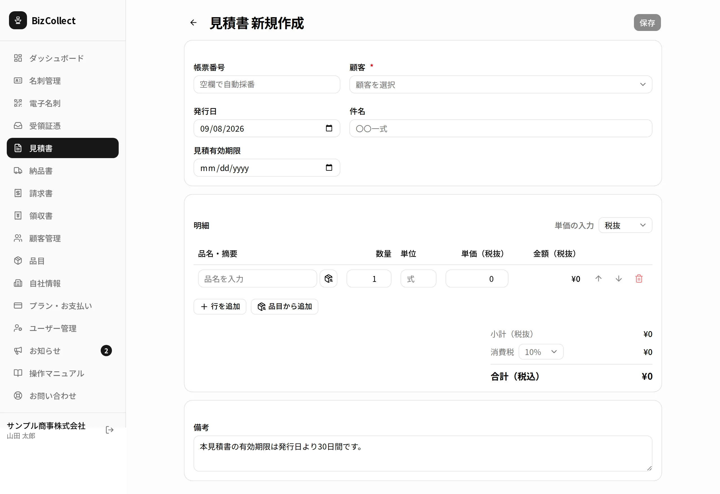Click the item search icon beside 品名 field
Viewport: 720px width, 494px height.
328,278
